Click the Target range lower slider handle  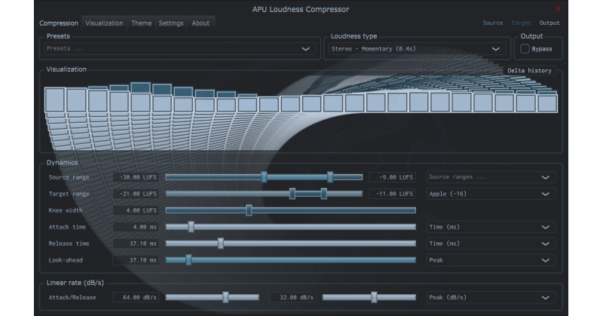tap(292, 194)
